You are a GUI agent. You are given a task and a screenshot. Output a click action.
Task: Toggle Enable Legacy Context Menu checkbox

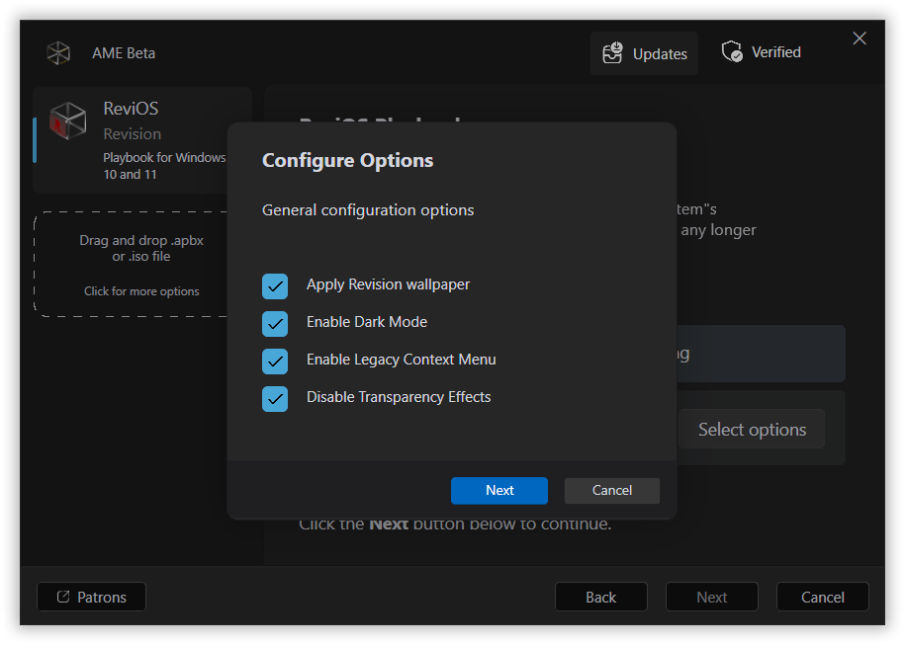coord(275,362)
